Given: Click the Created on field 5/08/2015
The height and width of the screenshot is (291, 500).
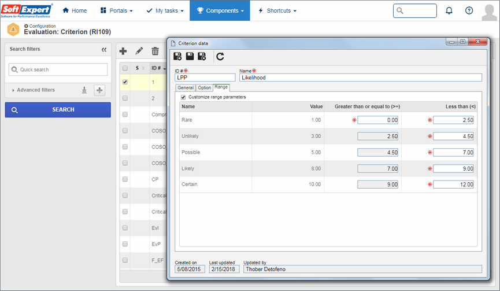Looking at the screenshot, I should tap(190, 269).
